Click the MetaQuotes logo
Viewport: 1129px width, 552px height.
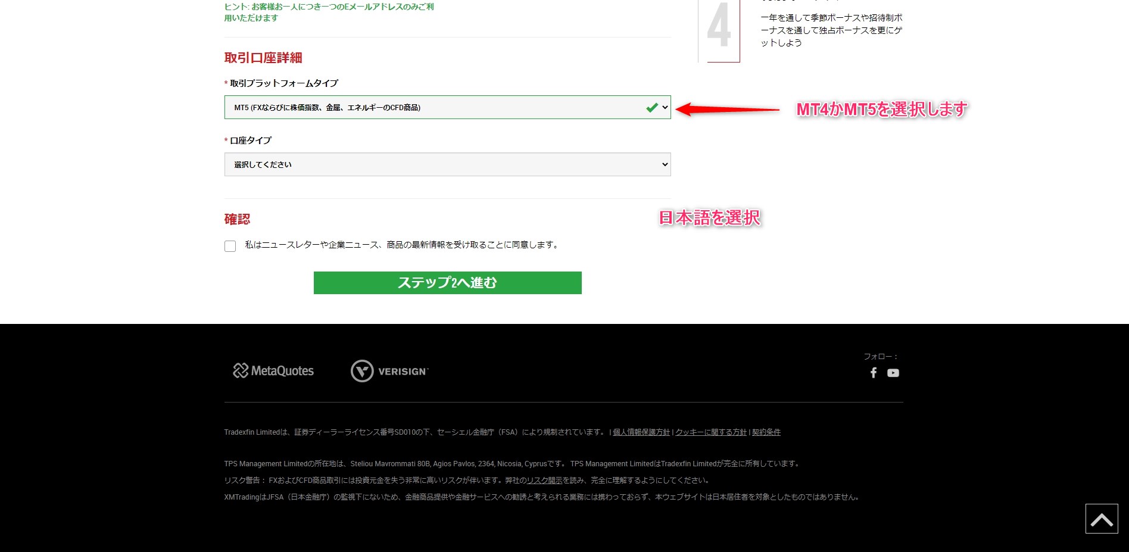[x=273, y=370]
